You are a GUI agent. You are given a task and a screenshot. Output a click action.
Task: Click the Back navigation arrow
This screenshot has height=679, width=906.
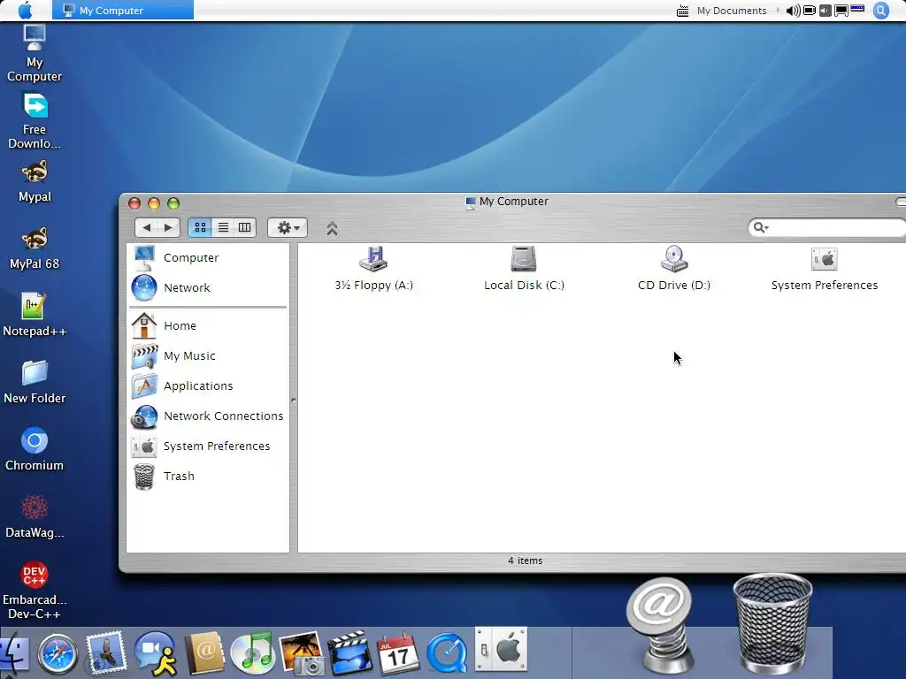tap(146, 227)
